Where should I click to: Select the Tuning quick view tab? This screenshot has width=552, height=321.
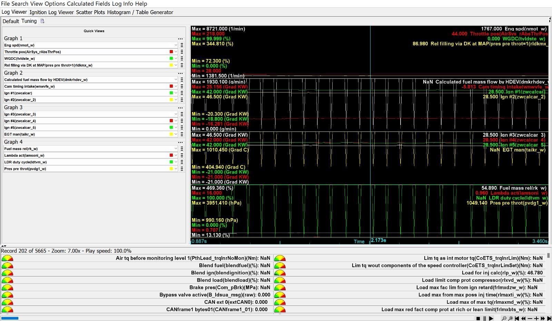(x=29, y=21)
